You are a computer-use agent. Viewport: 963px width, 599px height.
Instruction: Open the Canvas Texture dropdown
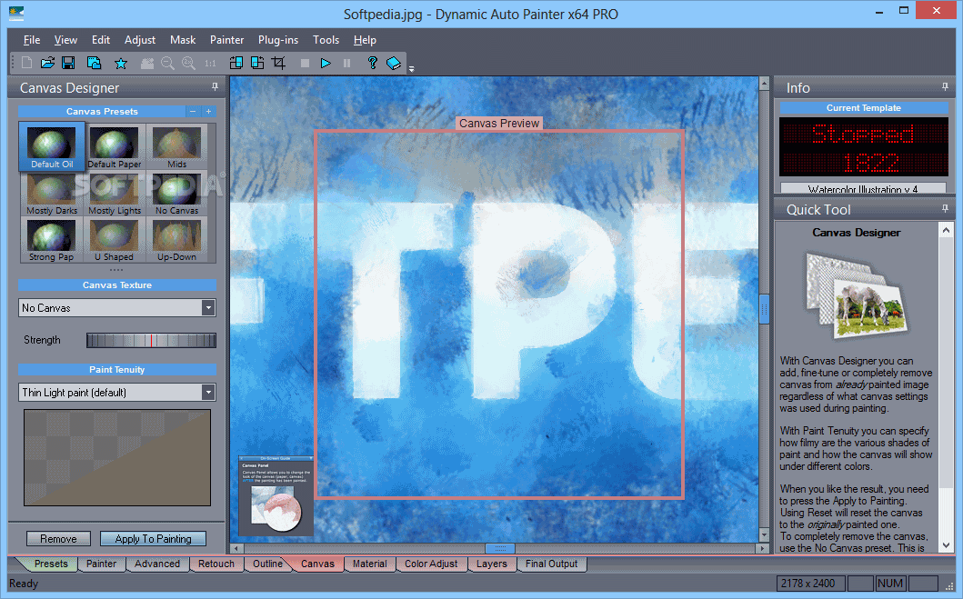pos(116,307)
